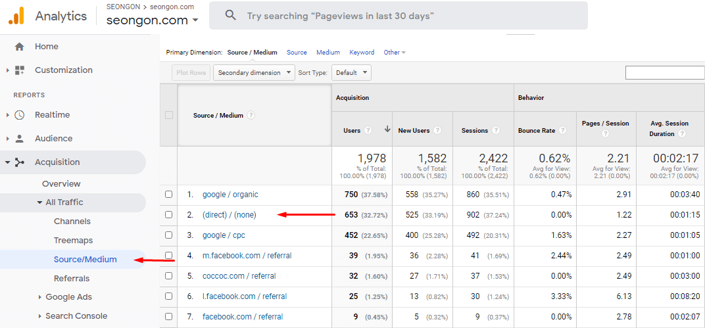Open the seongon.com account selector dropdown
The width and height of the screenshot is (705, 328).
153,20
